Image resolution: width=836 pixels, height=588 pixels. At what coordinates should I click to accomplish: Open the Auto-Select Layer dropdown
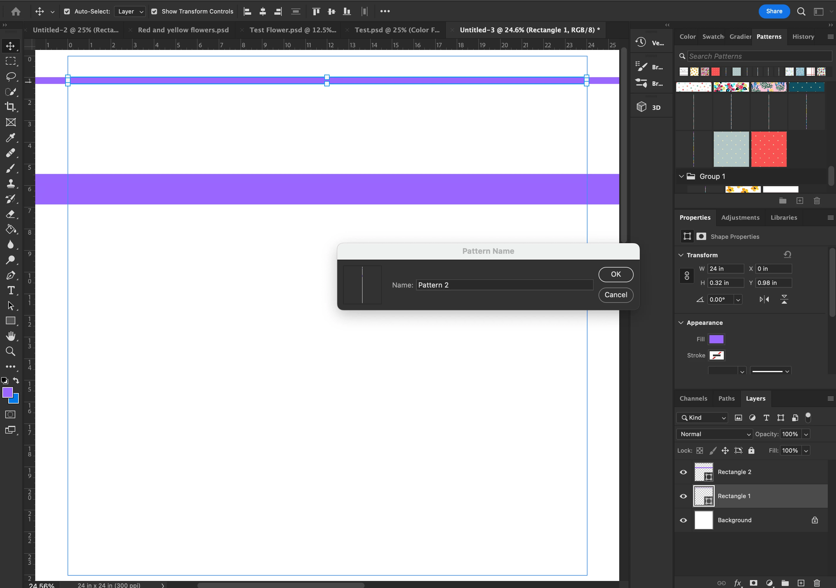coord(130,11)
